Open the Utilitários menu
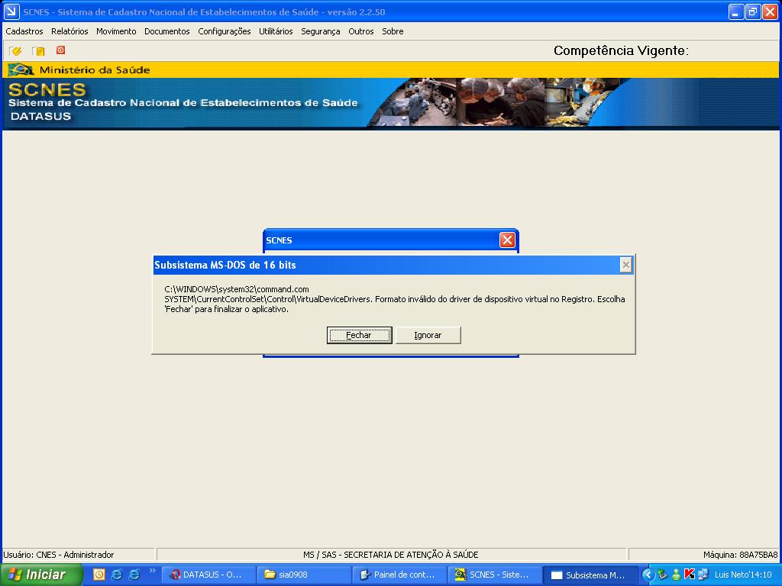This screenshot has height=586, width=782. (276, 31)
